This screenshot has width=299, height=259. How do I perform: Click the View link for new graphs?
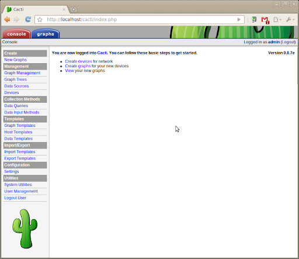(x=69, y=71)
